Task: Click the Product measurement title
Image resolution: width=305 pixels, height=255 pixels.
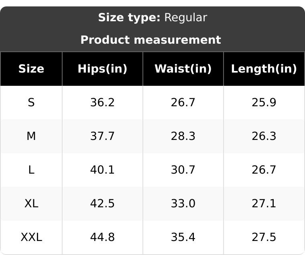Action: click(151, 40)
